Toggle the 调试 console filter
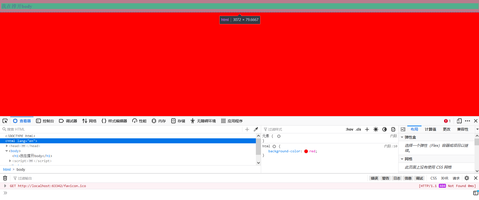Viewport: 479px width, 200px height. point(419,178)
